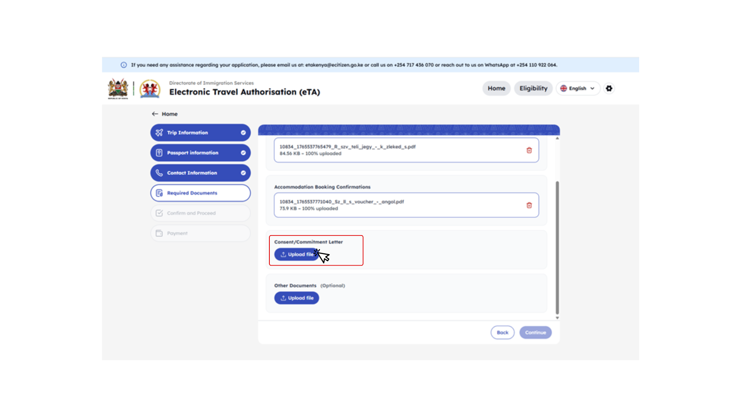Open the English language dropdown

click(578, 88)
